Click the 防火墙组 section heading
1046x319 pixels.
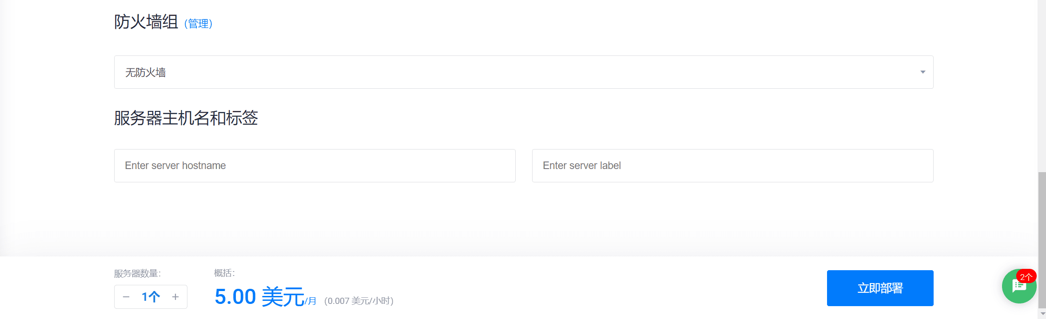[x=146, y=22]
